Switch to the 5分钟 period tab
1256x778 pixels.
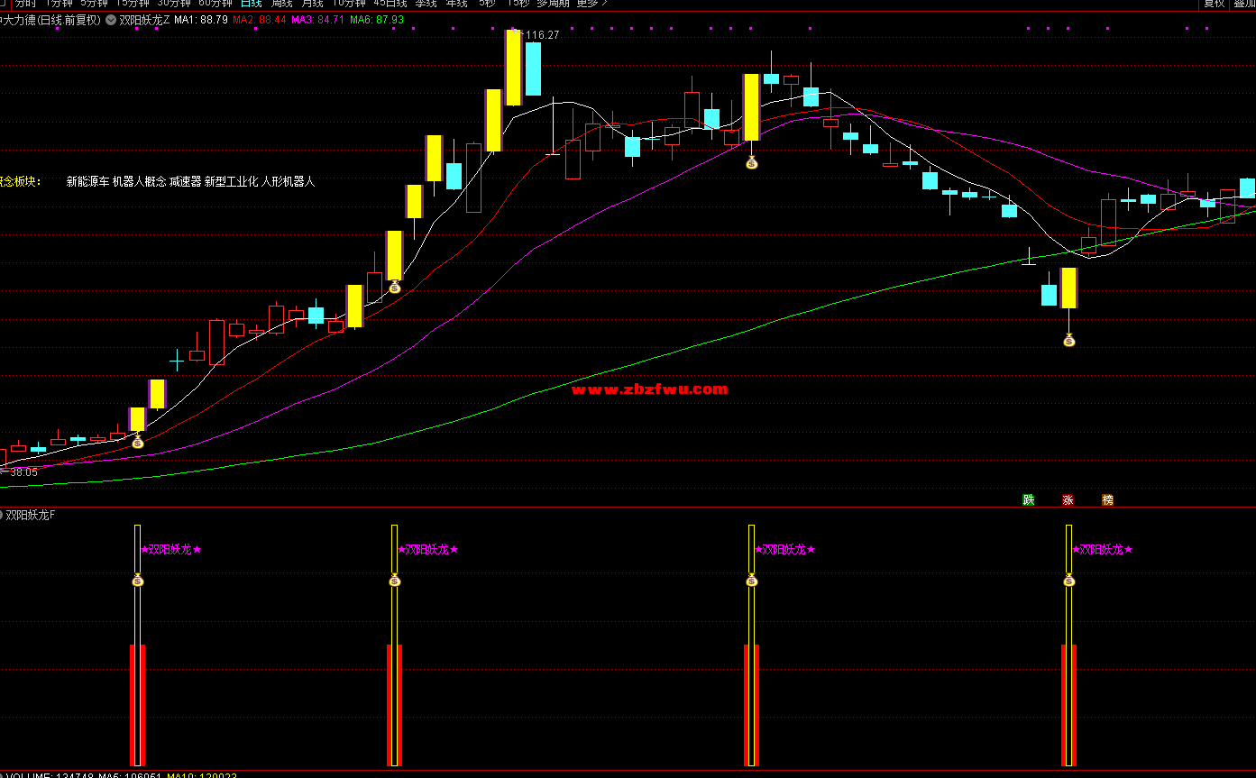[x=95, y=4]
